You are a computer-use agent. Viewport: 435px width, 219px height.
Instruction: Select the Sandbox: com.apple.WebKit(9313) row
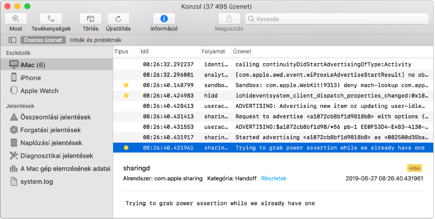point(273,85)
